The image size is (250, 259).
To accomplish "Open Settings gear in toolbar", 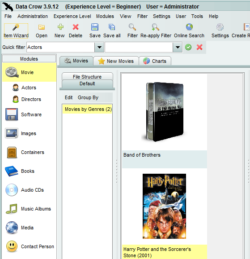I will [x=220, y=31].
